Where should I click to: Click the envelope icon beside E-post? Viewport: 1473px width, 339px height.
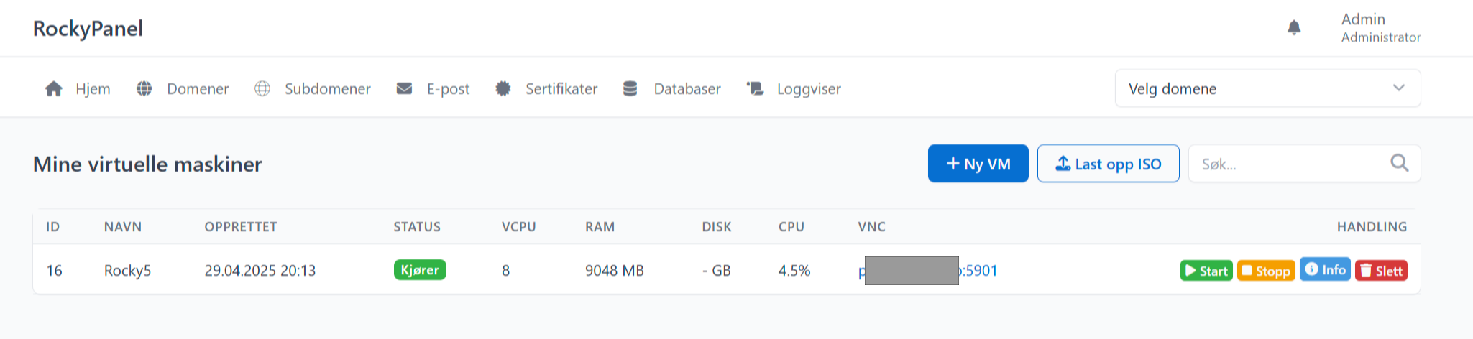(405, 89)
